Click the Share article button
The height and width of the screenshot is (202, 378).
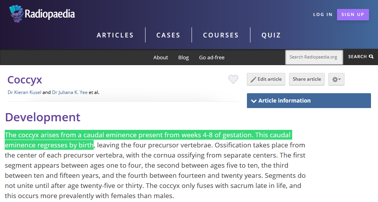click(307, 79)
